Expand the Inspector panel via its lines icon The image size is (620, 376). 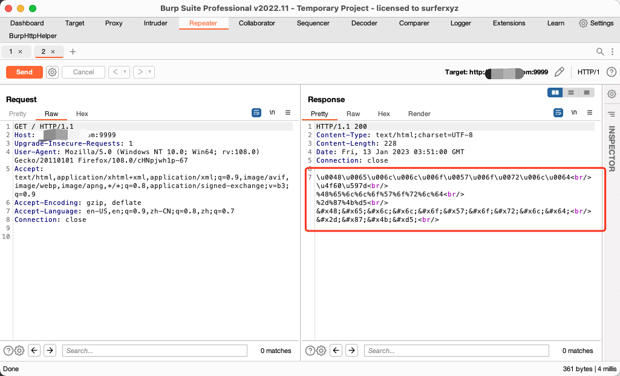[612, 114]
